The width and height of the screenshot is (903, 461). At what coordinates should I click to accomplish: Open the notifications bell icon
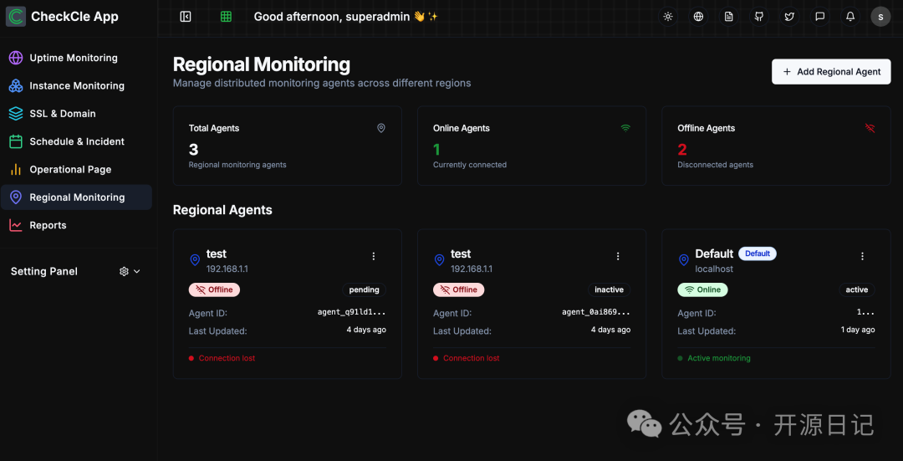[850, 17]
